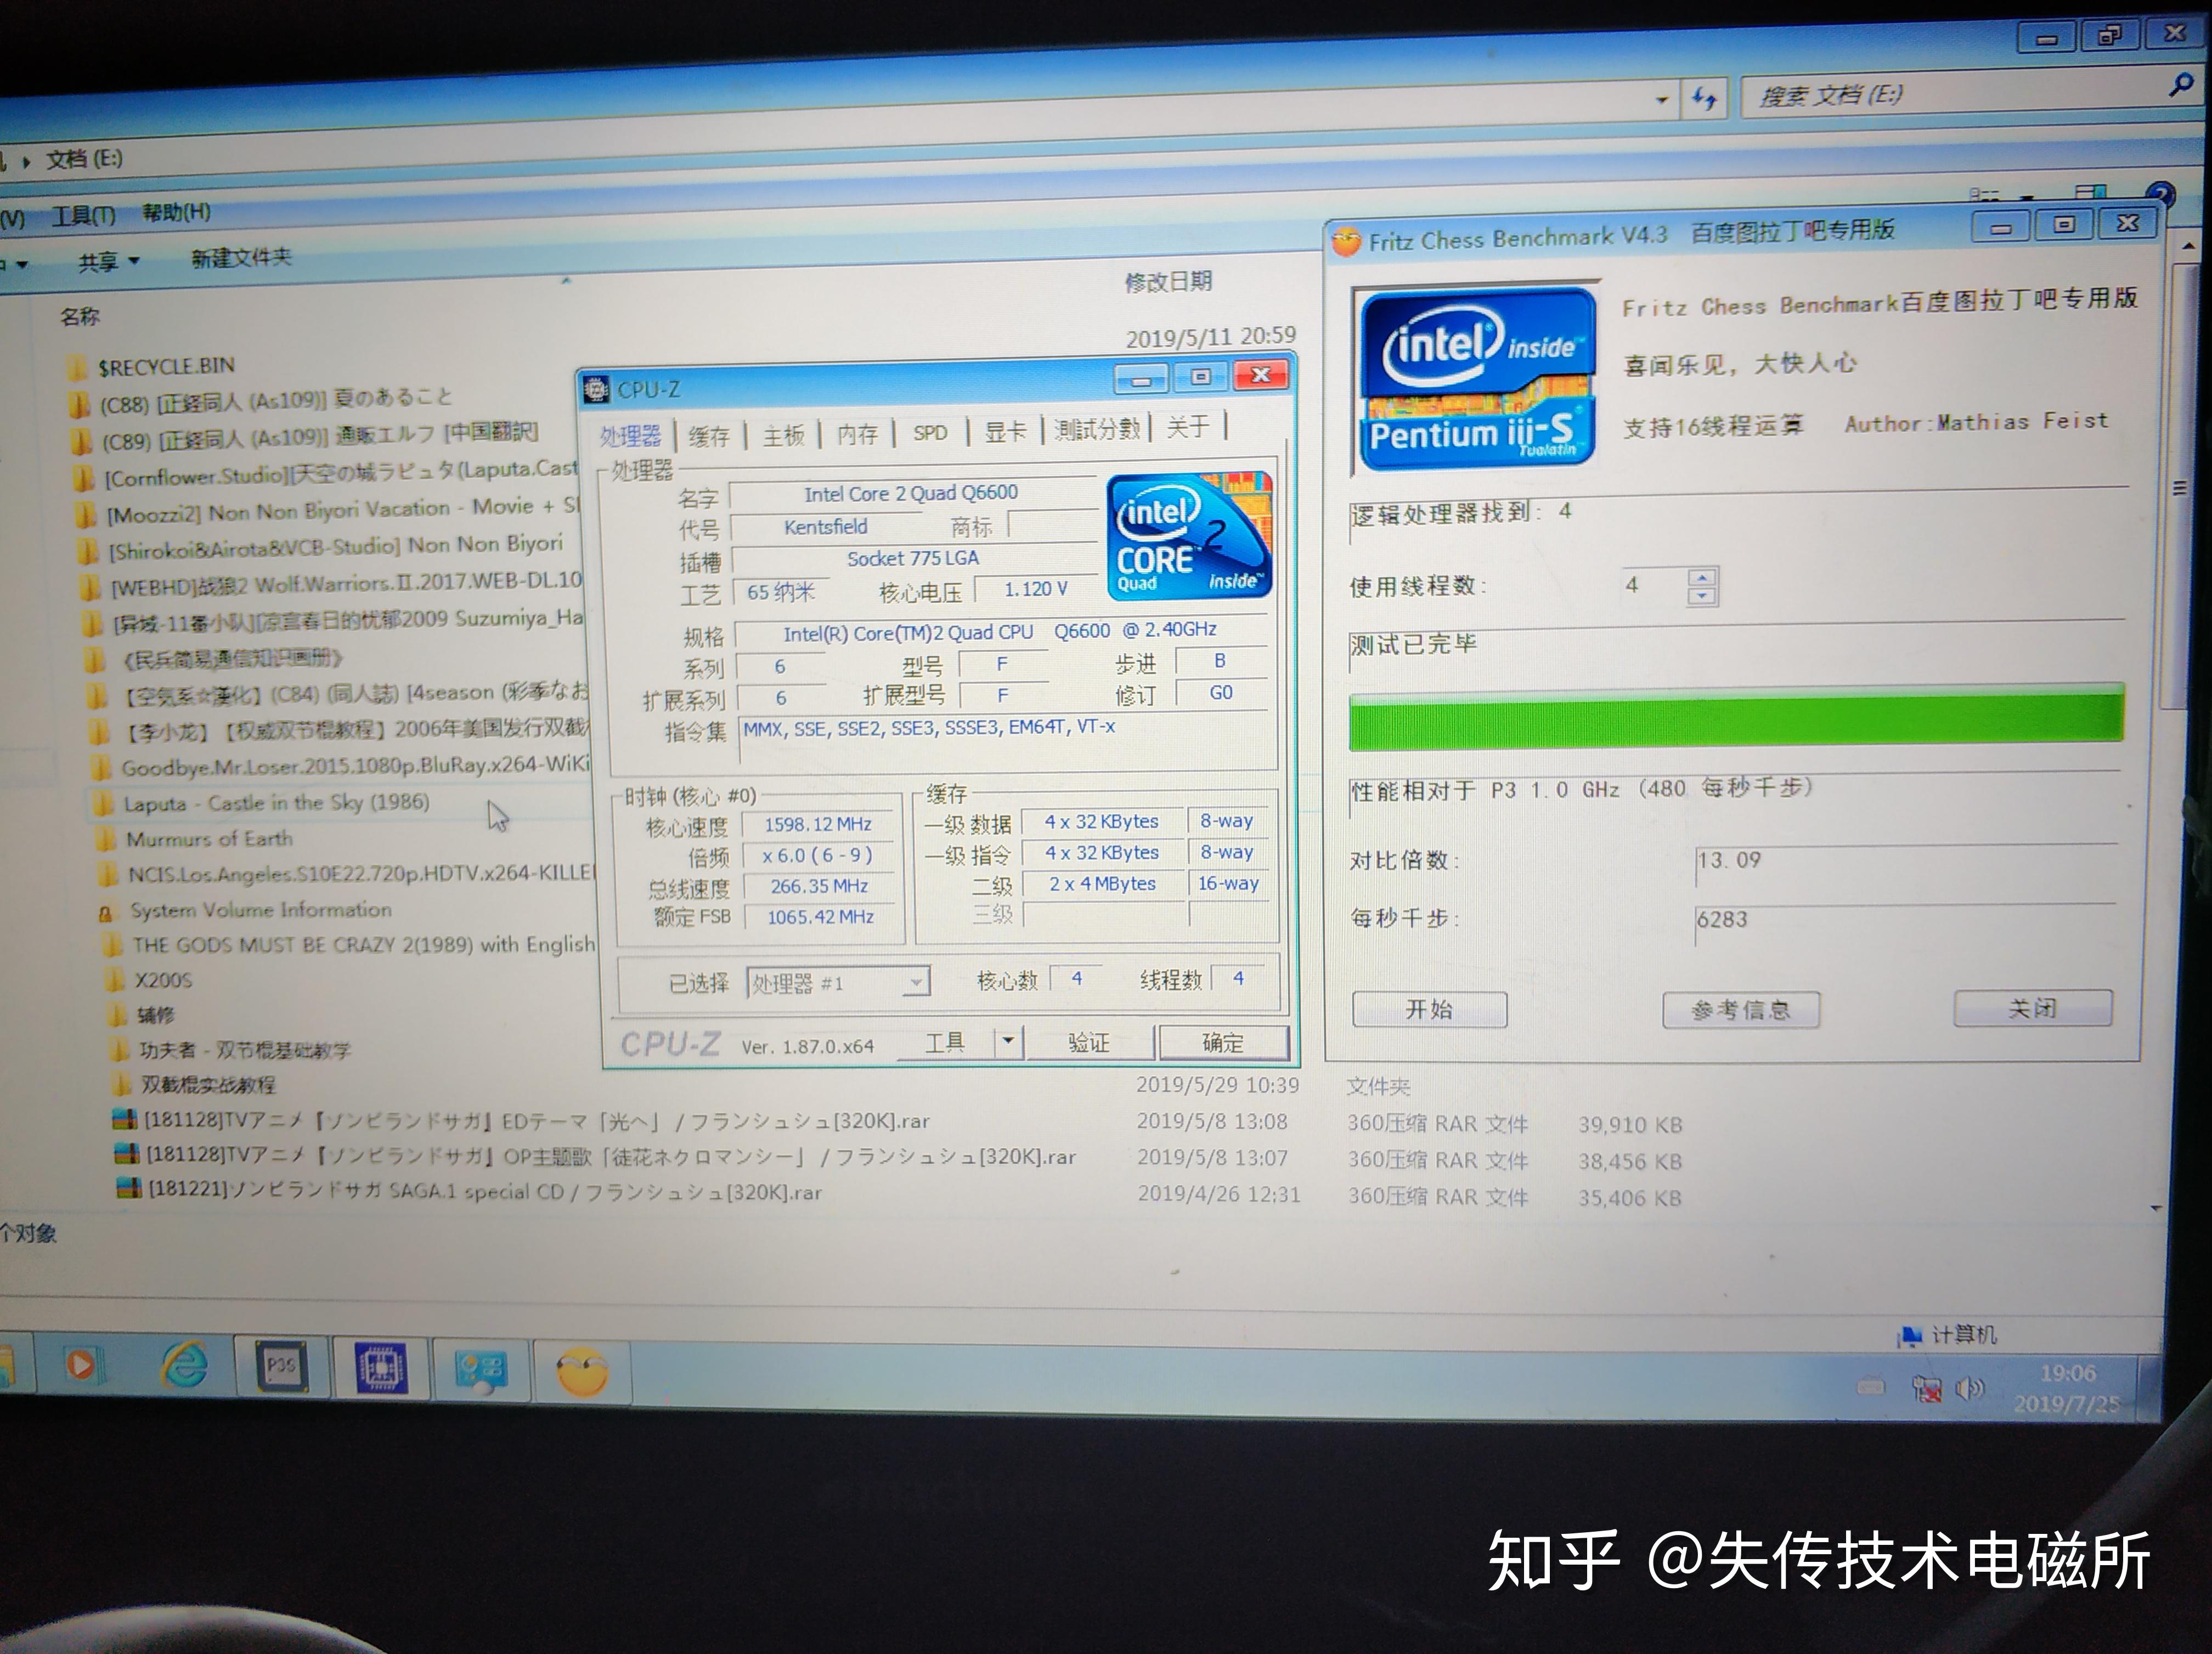Click 新建文件夹 in Explorer toolbar
Screen dimensions: 2212x1654
pos(241,258)
